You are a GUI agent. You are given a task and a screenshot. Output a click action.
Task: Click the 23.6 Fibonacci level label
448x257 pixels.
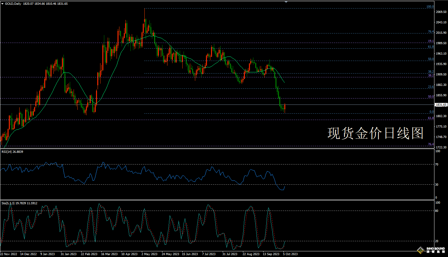431,87
